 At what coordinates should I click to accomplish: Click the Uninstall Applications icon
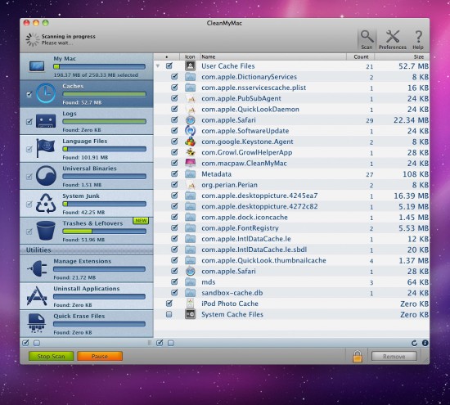[x=37, y=296]
